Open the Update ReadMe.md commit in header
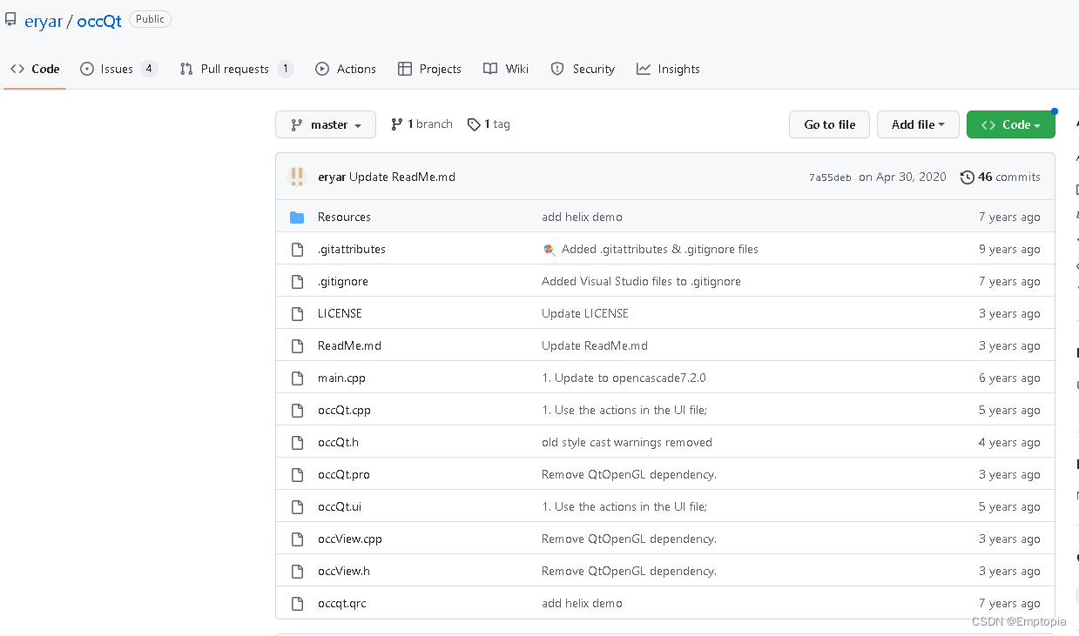 click(402, 177)
